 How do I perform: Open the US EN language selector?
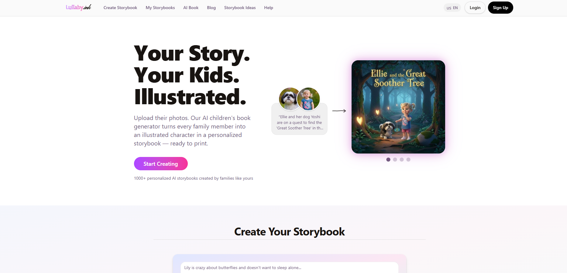pyautogui.click(x=452, y=8)
